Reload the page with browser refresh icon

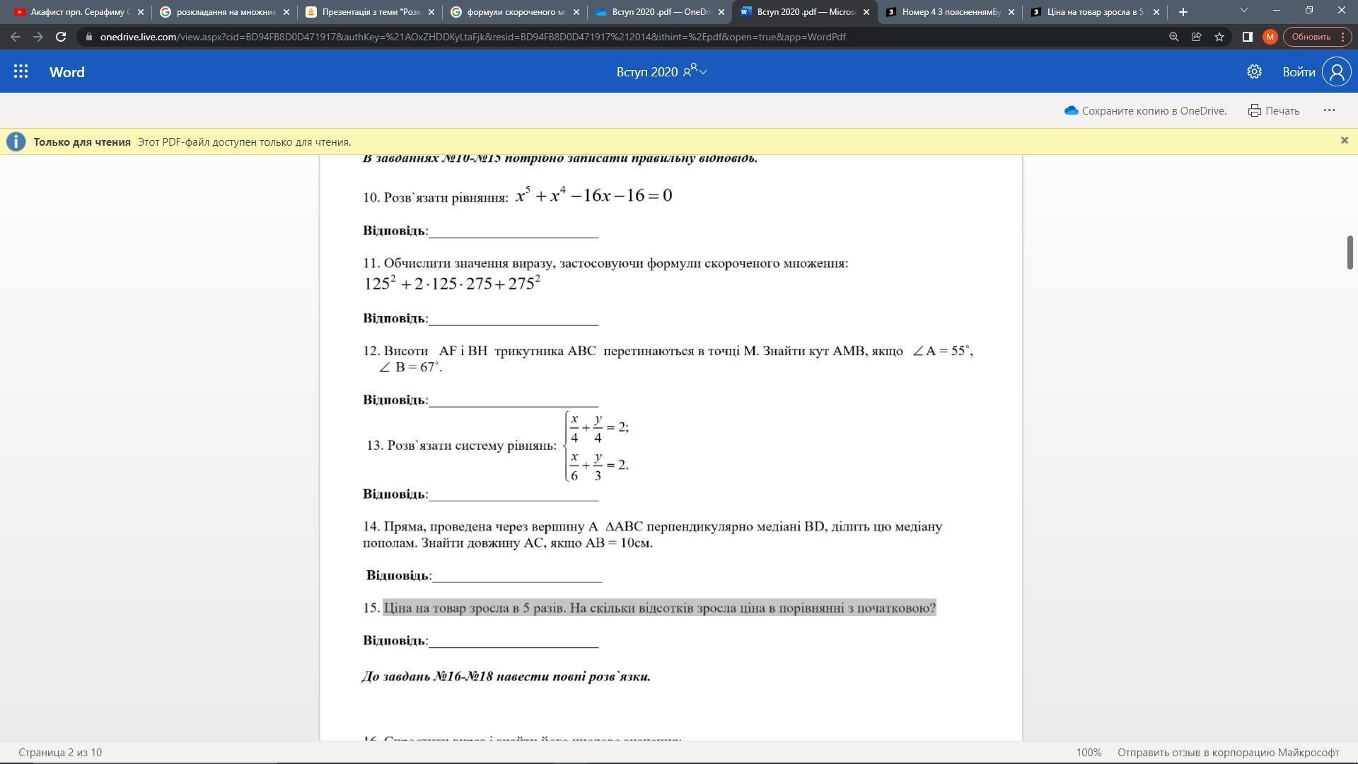click(61, 37)
